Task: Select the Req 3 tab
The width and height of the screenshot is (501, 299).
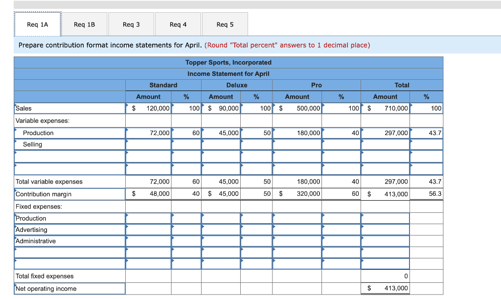Action: 131,24
